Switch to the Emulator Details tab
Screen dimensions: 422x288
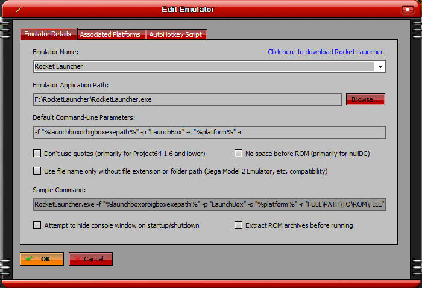click(49, 34)
